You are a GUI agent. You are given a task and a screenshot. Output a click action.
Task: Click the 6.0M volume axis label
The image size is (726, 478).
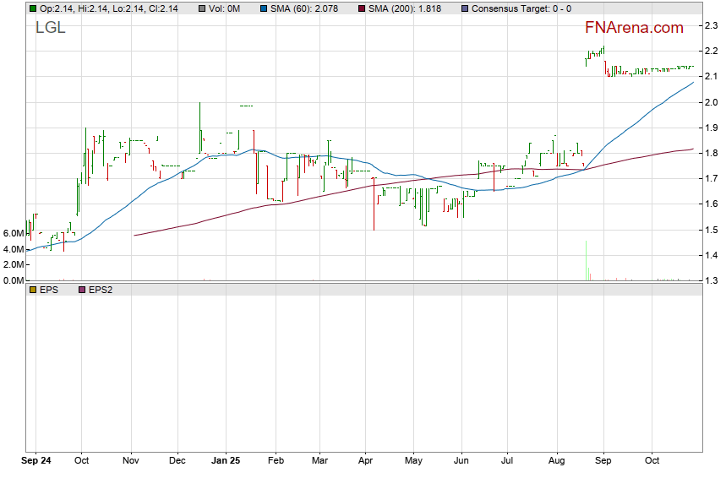pyautogui.click(x=13, y=234)
